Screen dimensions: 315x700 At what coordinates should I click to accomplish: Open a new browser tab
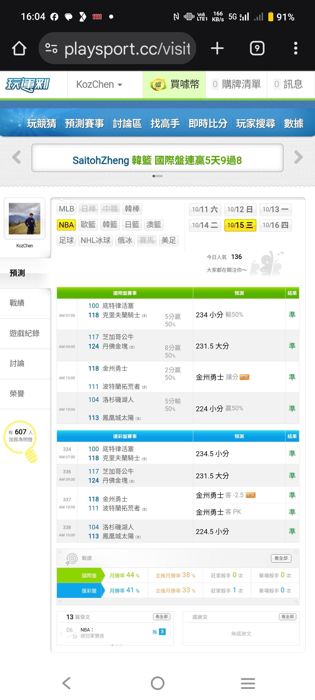pos(217,48)
